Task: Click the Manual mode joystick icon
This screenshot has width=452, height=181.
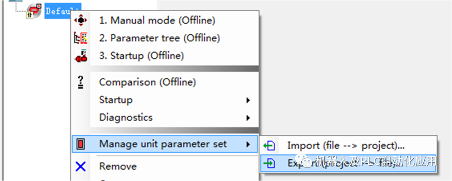Action: 80,20
